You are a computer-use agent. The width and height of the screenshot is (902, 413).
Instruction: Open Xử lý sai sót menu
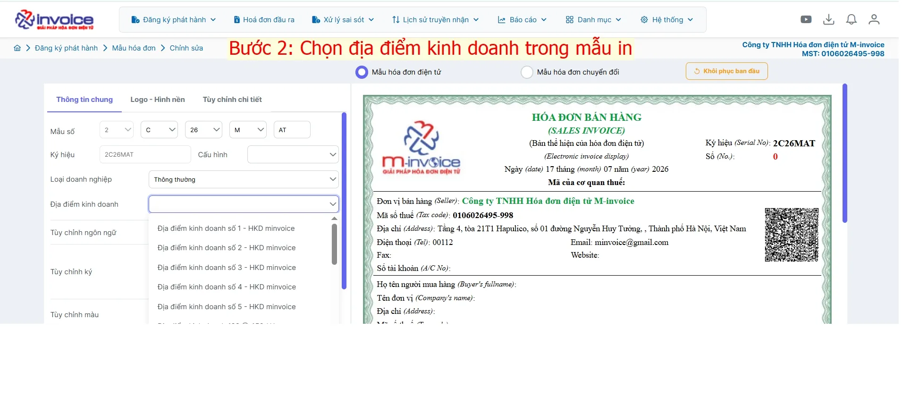click(x=343, y=20)
